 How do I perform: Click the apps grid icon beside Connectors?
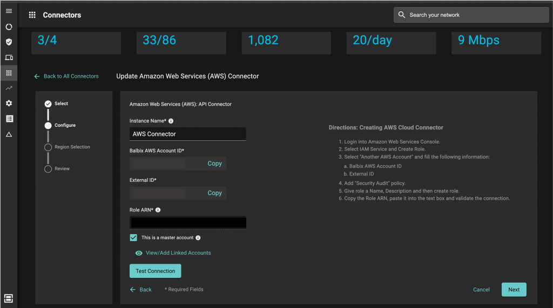click(x=32, y=15)
